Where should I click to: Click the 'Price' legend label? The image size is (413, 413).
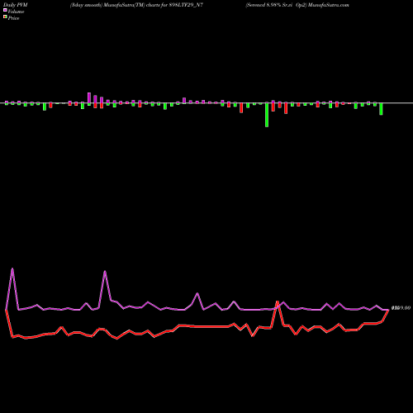tap(13, 18)
